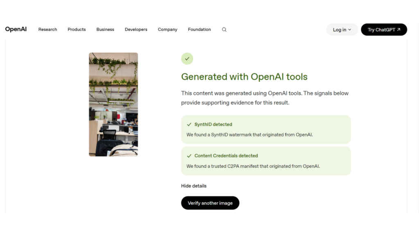The width and height of the screenshot is (419, 236).
Task: Collapse results with Hide details
Action: pos(194,186)
